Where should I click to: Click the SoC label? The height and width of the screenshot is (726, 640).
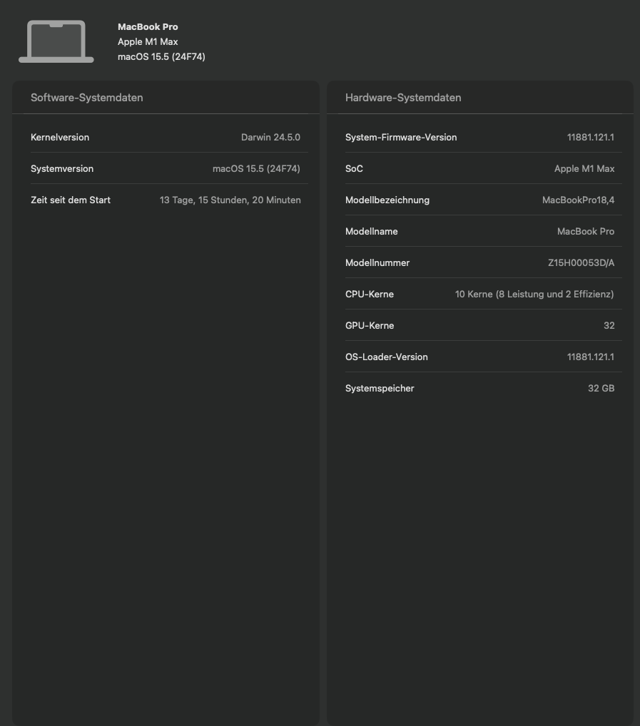coord(354,169)
